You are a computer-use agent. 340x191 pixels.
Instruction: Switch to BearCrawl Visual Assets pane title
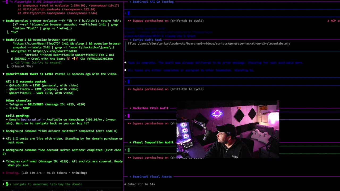(152, 177)
